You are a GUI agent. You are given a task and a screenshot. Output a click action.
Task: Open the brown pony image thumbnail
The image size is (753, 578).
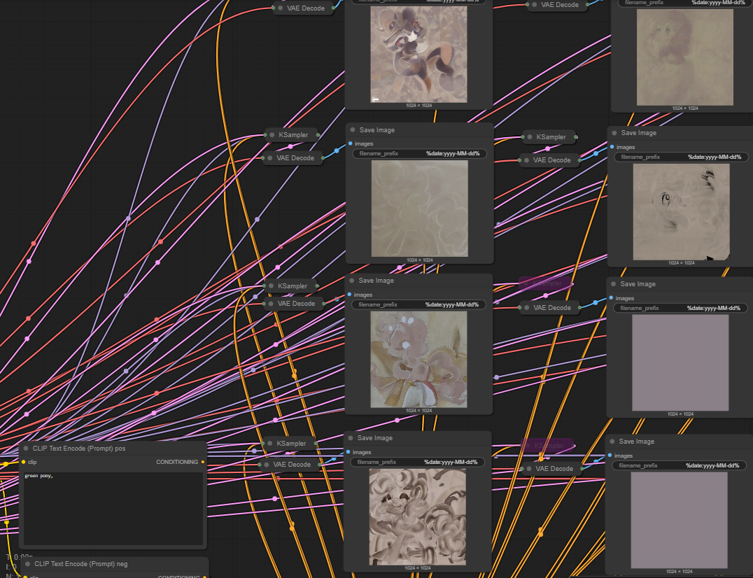pos(418,55)
